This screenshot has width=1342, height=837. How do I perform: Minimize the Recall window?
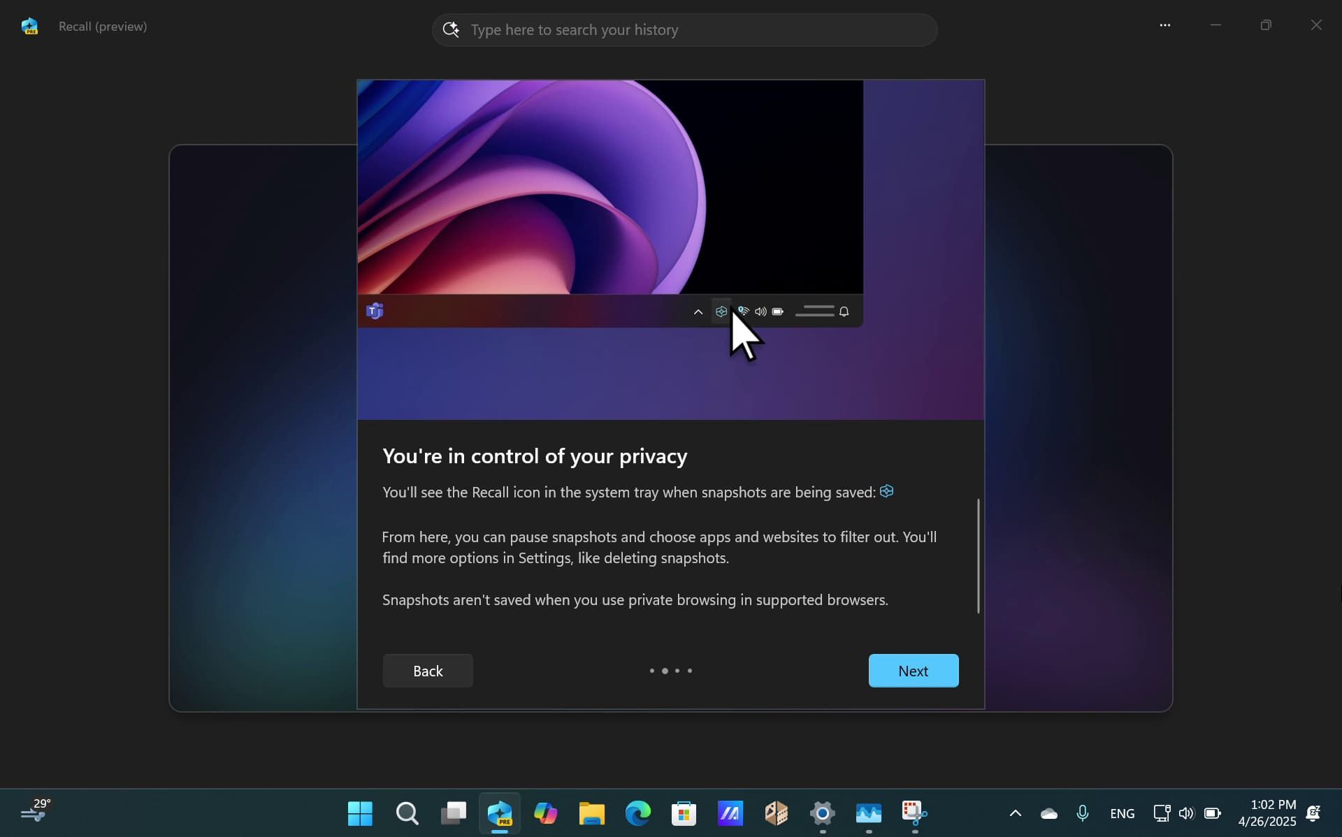[x=1215, y=25]
